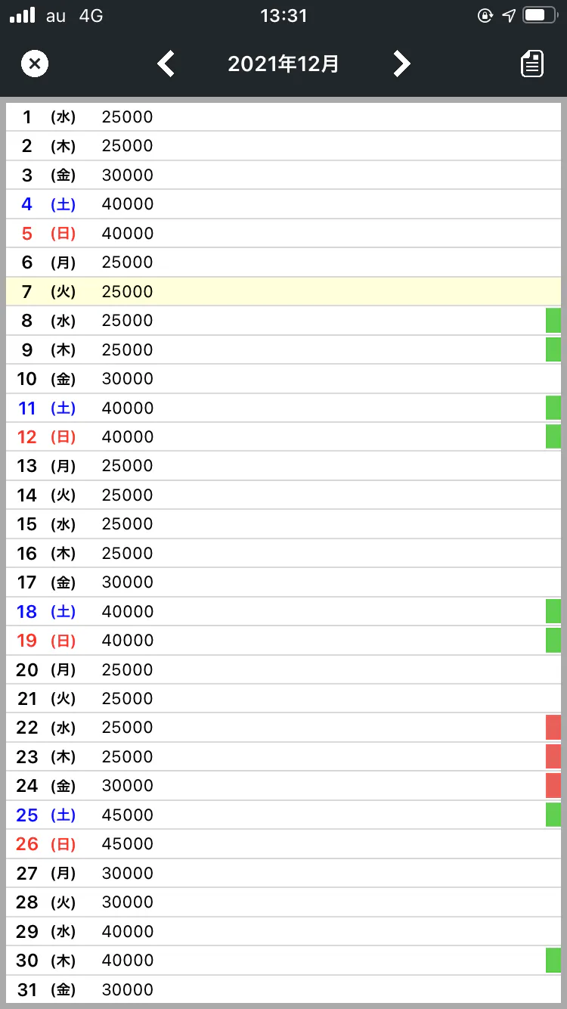Open the document list icon
The height and width of the screenshot is (1009, 567).
532,64
